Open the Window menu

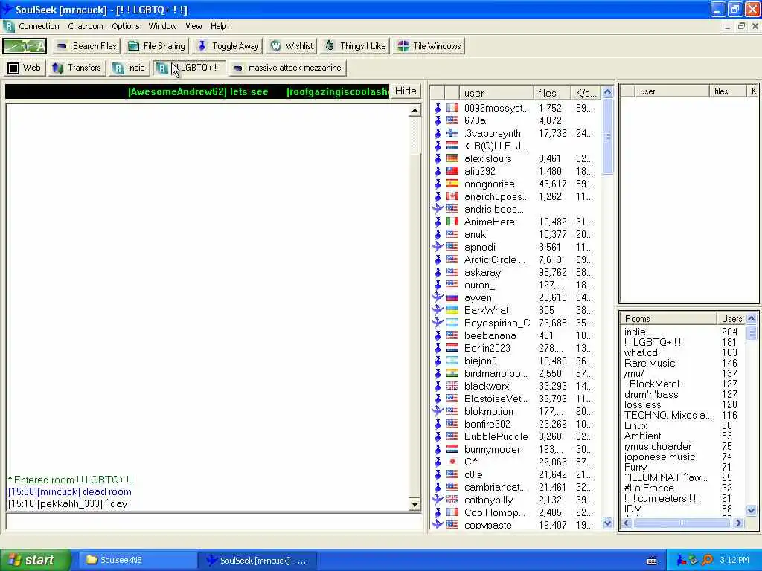pyautogui.click(x=162, y=26)
